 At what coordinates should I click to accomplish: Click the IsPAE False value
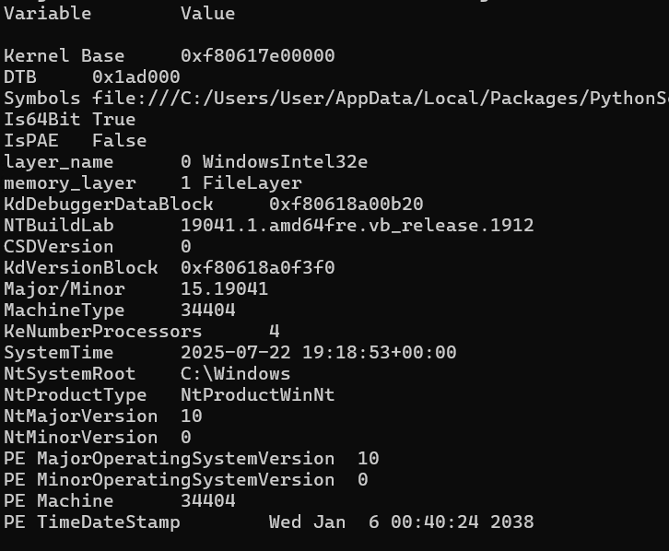[120, 141]
